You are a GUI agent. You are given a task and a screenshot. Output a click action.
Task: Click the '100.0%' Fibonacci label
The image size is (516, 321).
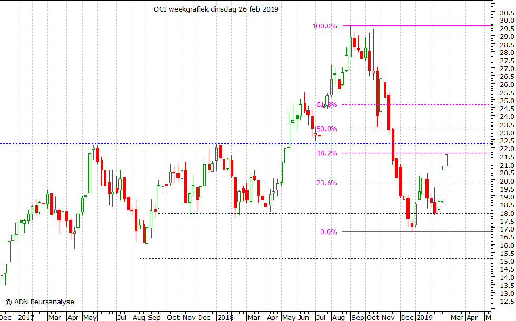tap(325, 26)
